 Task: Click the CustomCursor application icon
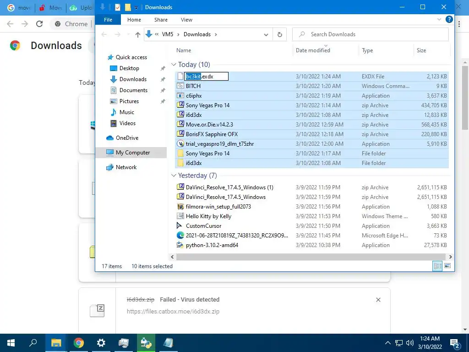click(180, 225)
